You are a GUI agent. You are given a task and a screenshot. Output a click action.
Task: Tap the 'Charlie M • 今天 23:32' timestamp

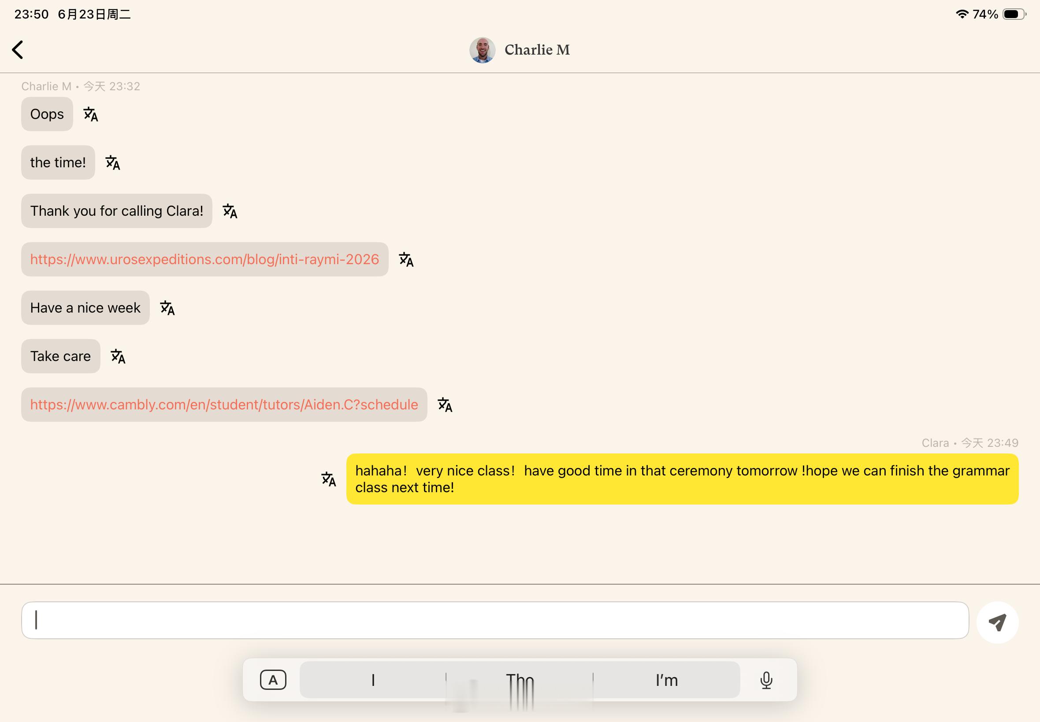(81, 86)
